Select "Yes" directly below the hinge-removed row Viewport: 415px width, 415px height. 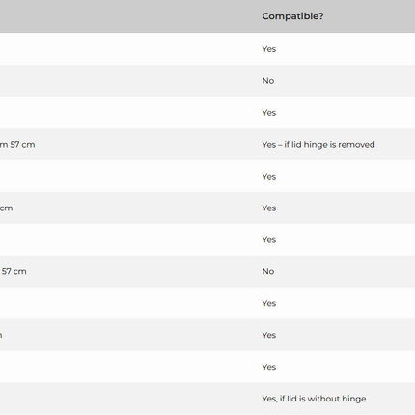pyautogui.click(x=269, y=177)
